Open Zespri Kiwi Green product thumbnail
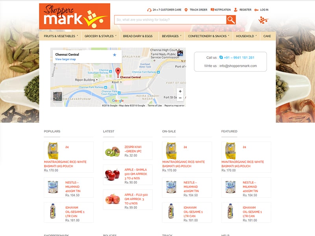The width and height of the screenshot is (315, 236). pos(113,151)
